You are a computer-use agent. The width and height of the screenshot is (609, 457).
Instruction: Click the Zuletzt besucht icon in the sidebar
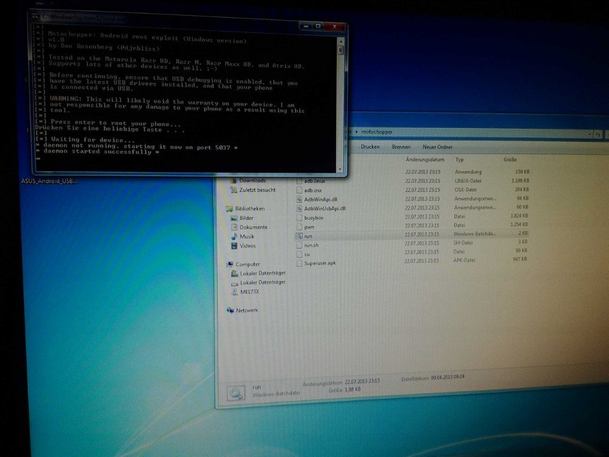pyautogui.click(x=234, y=190)
